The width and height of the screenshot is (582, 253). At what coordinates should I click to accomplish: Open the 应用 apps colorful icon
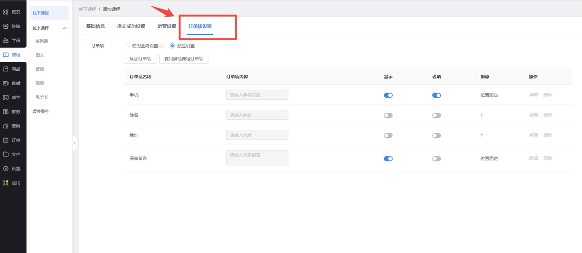[6, 183]
